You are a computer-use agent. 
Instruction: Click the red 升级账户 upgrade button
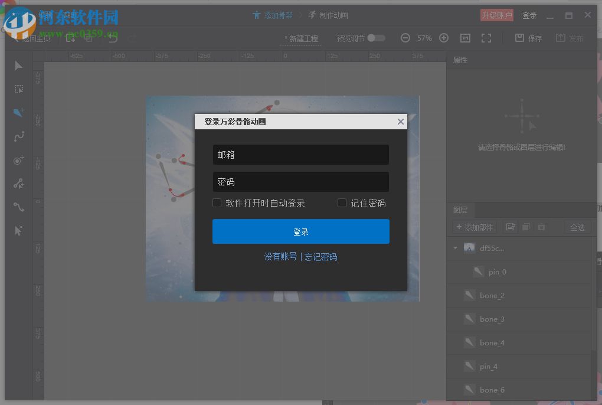(497, 15)
